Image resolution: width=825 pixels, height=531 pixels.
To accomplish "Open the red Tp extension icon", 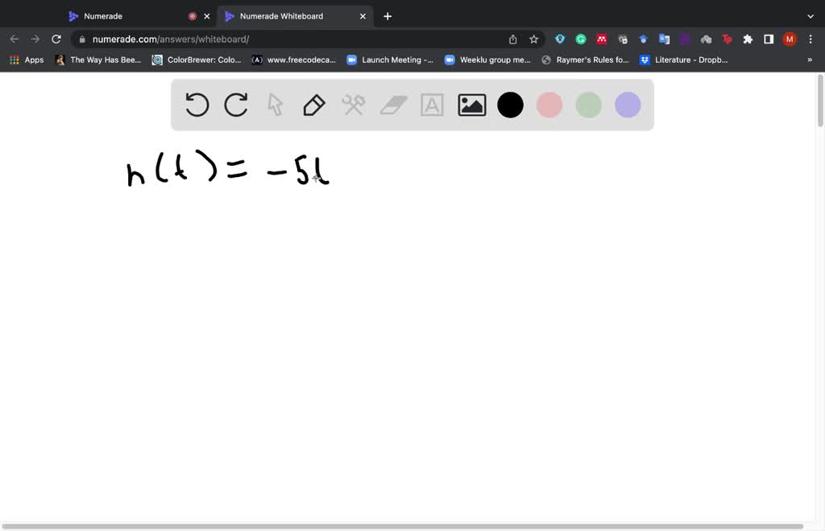I will point(727,39).
